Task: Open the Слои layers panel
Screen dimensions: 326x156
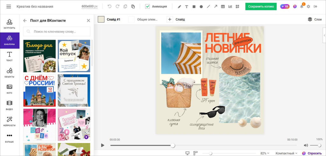Action: click(315, 19)
